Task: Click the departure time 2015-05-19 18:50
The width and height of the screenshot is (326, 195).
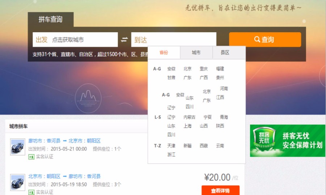Action: tap(68, 185)
